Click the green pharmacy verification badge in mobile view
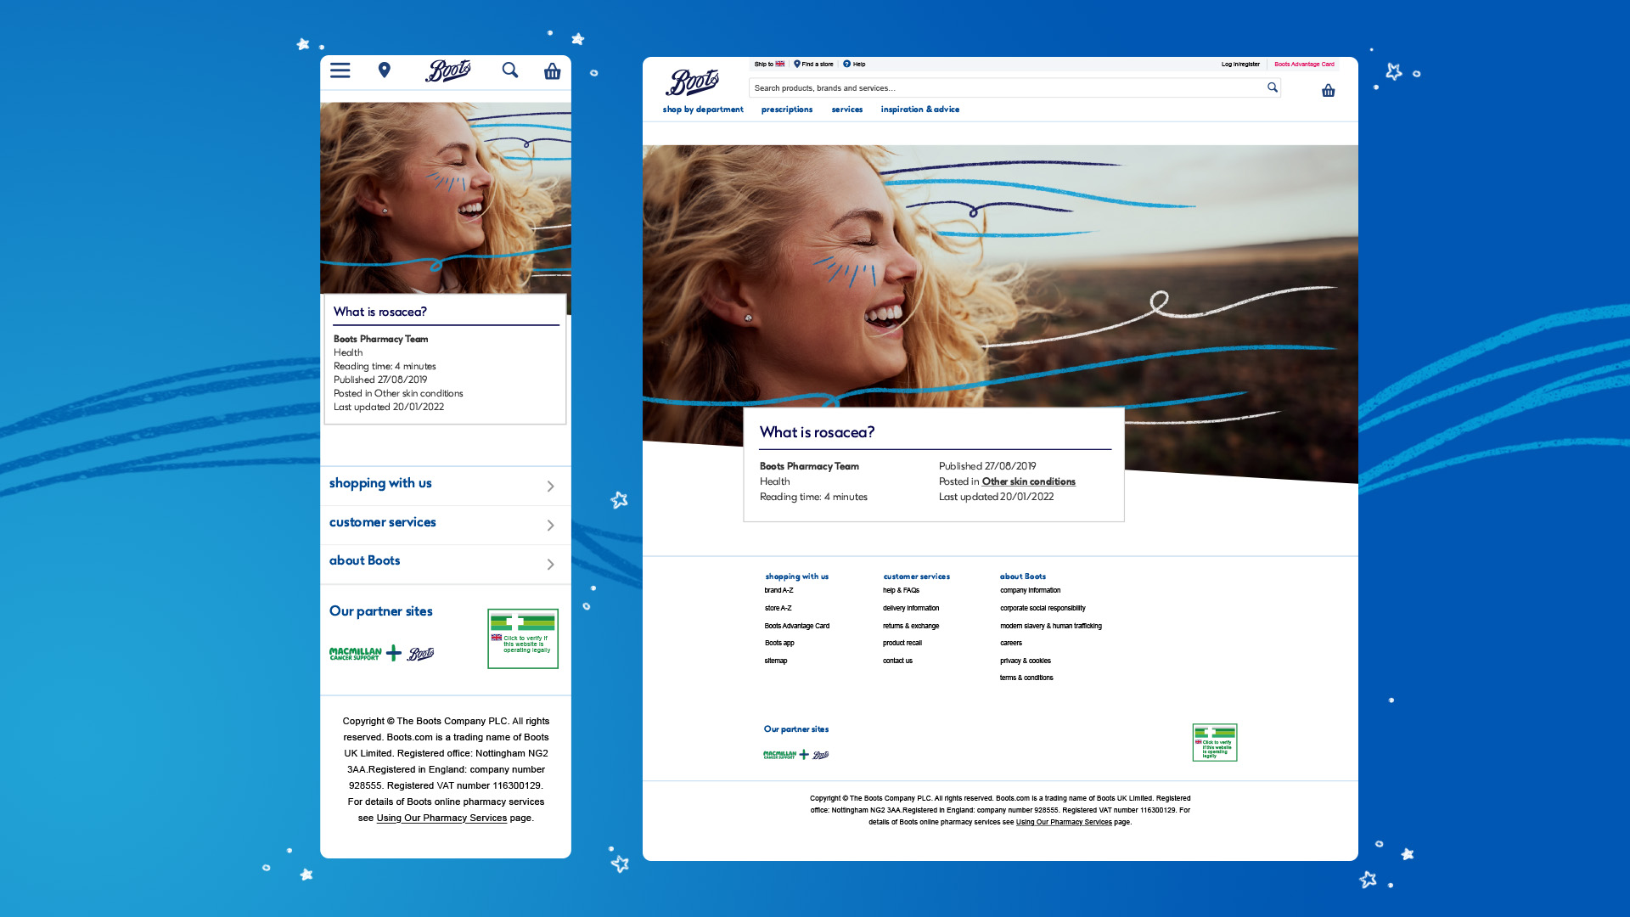The image size is (1630, 917). tap(523, 639)
